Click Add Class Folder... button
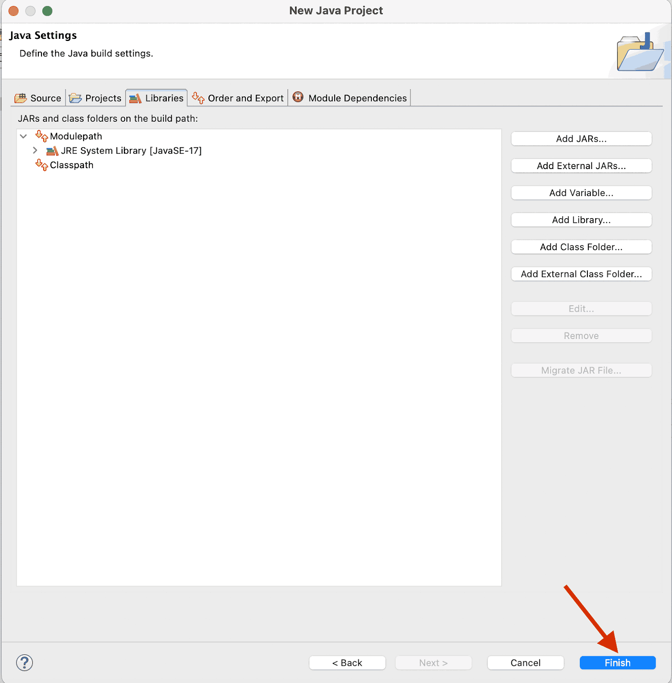 (x=581, y=247)
